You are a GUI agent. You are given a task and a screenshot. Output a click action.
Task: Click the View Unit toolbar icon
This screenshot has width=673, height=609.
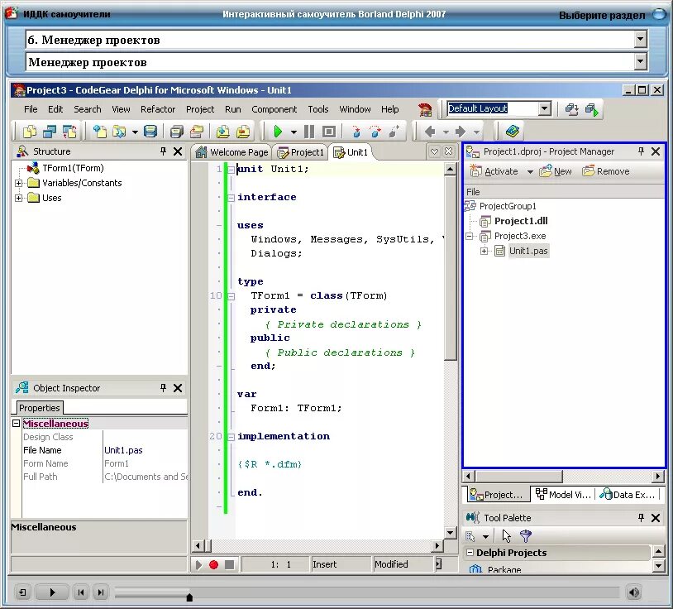tap(29, 132)
